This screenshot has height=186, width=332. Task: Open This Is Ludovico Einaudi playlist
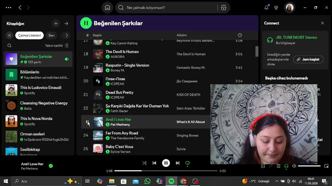[38, 90]
